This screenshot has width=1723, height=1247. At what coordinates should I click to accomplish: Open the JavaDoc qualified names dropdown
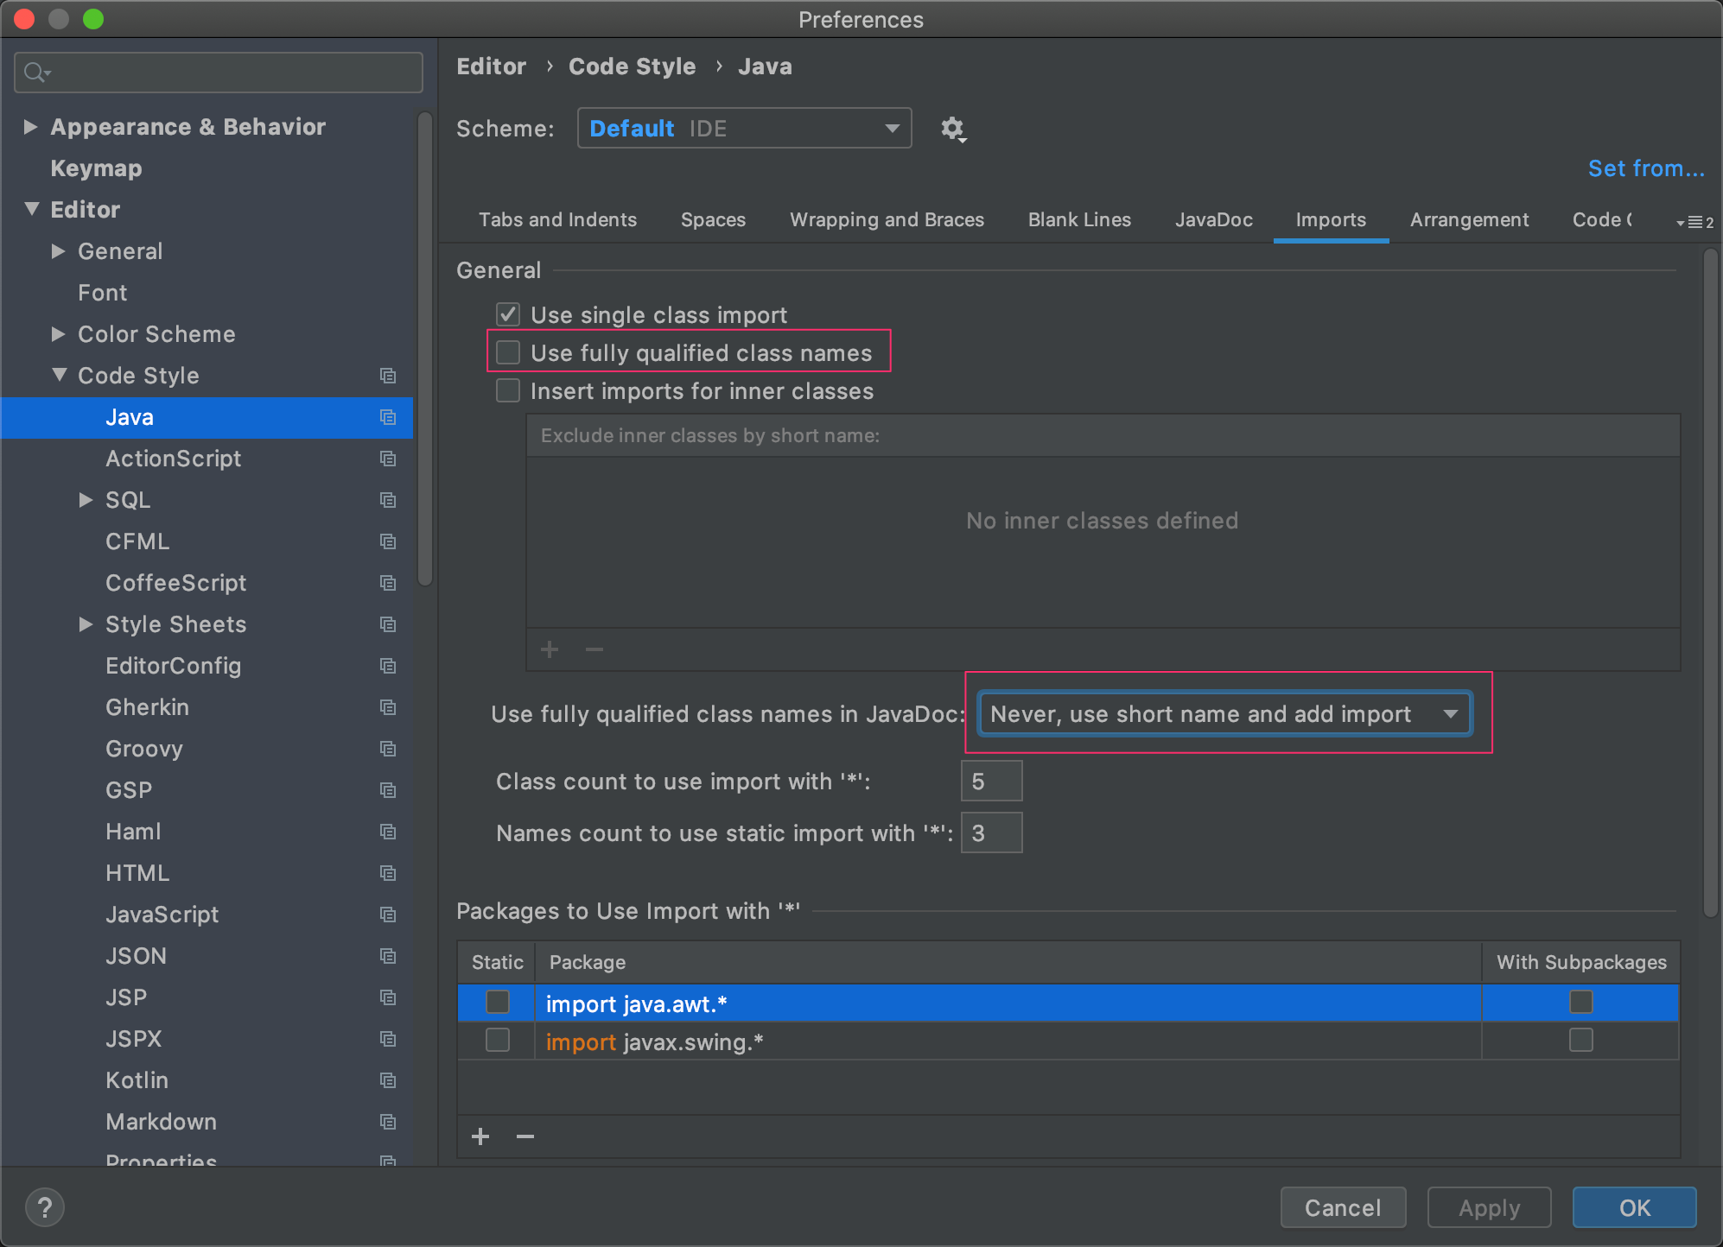coord(1224,714)
